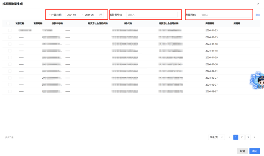
Task: Check the row dated 2024-01-23
Action: point(10,30)
